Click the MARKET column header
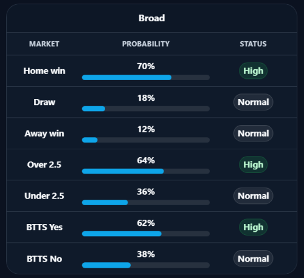 44,44
